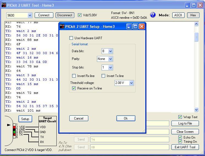This screenshot has height=156, width=205.
Task: Click the Send button beside field 74
Action: click(81, 139)
